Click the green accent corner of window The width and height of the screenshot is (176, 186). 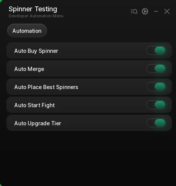(1, 1)
